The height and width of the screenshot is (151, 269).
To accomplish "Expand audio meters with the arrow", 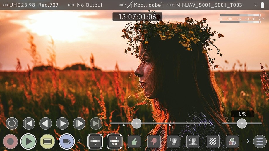I will click(263, 18).
